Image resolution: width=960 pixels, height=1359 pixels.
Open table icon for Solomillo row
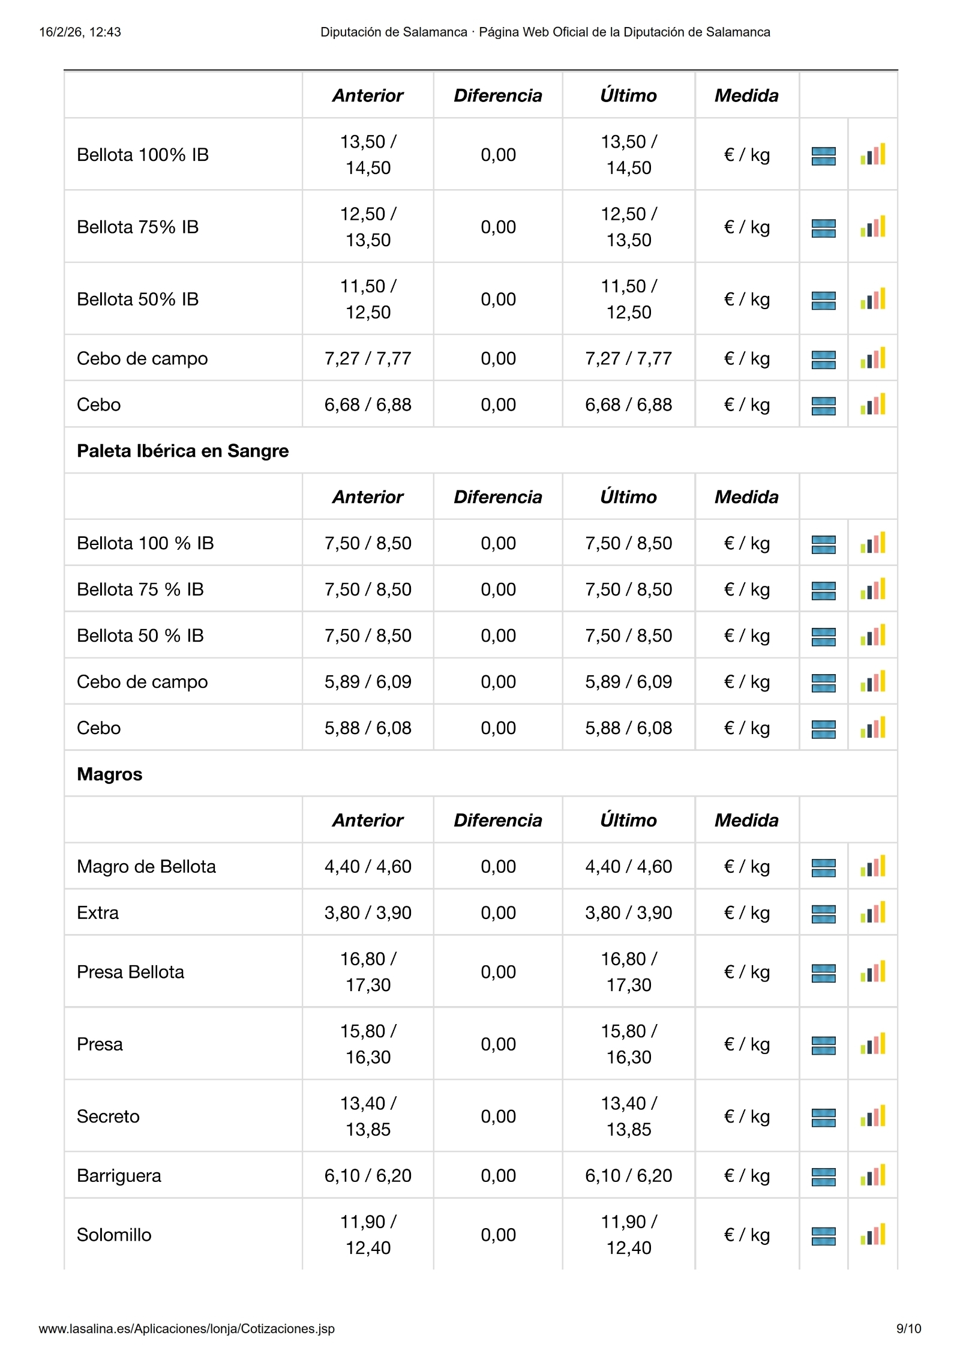pyautogui.click(x=823, y=1236)
